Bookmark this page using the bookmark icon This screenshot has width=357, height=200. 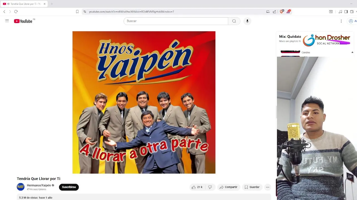(77, 12)
